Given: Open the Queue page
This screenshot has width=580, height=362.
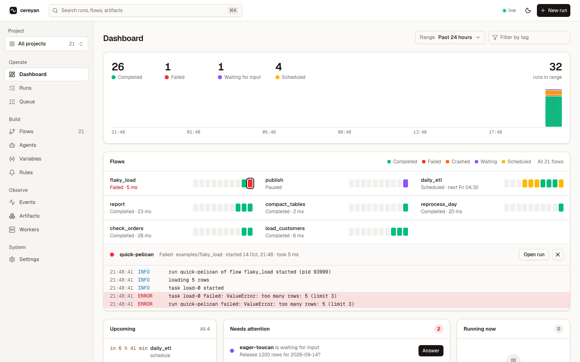Looking at the screenshot, I should pyautogui.click(x=46, y=102).
